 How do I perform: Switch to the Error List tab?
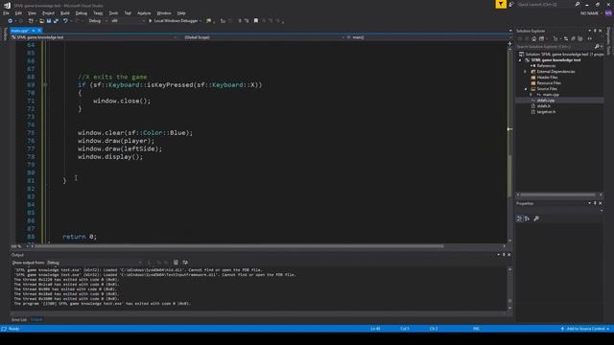[19, 319]
